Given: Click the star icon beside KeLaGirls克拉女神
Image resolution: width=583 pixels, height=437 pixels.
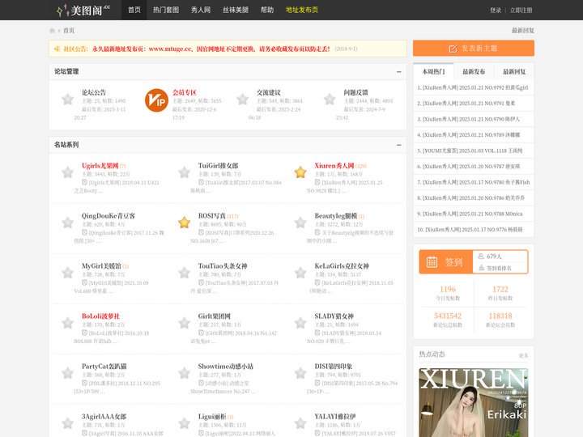Looking at the screenshot, I should point(300,273).
